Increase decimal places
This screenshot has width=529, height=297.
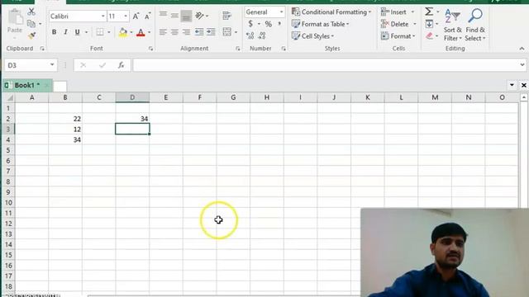pyautogui.click(x=250, y=35)
